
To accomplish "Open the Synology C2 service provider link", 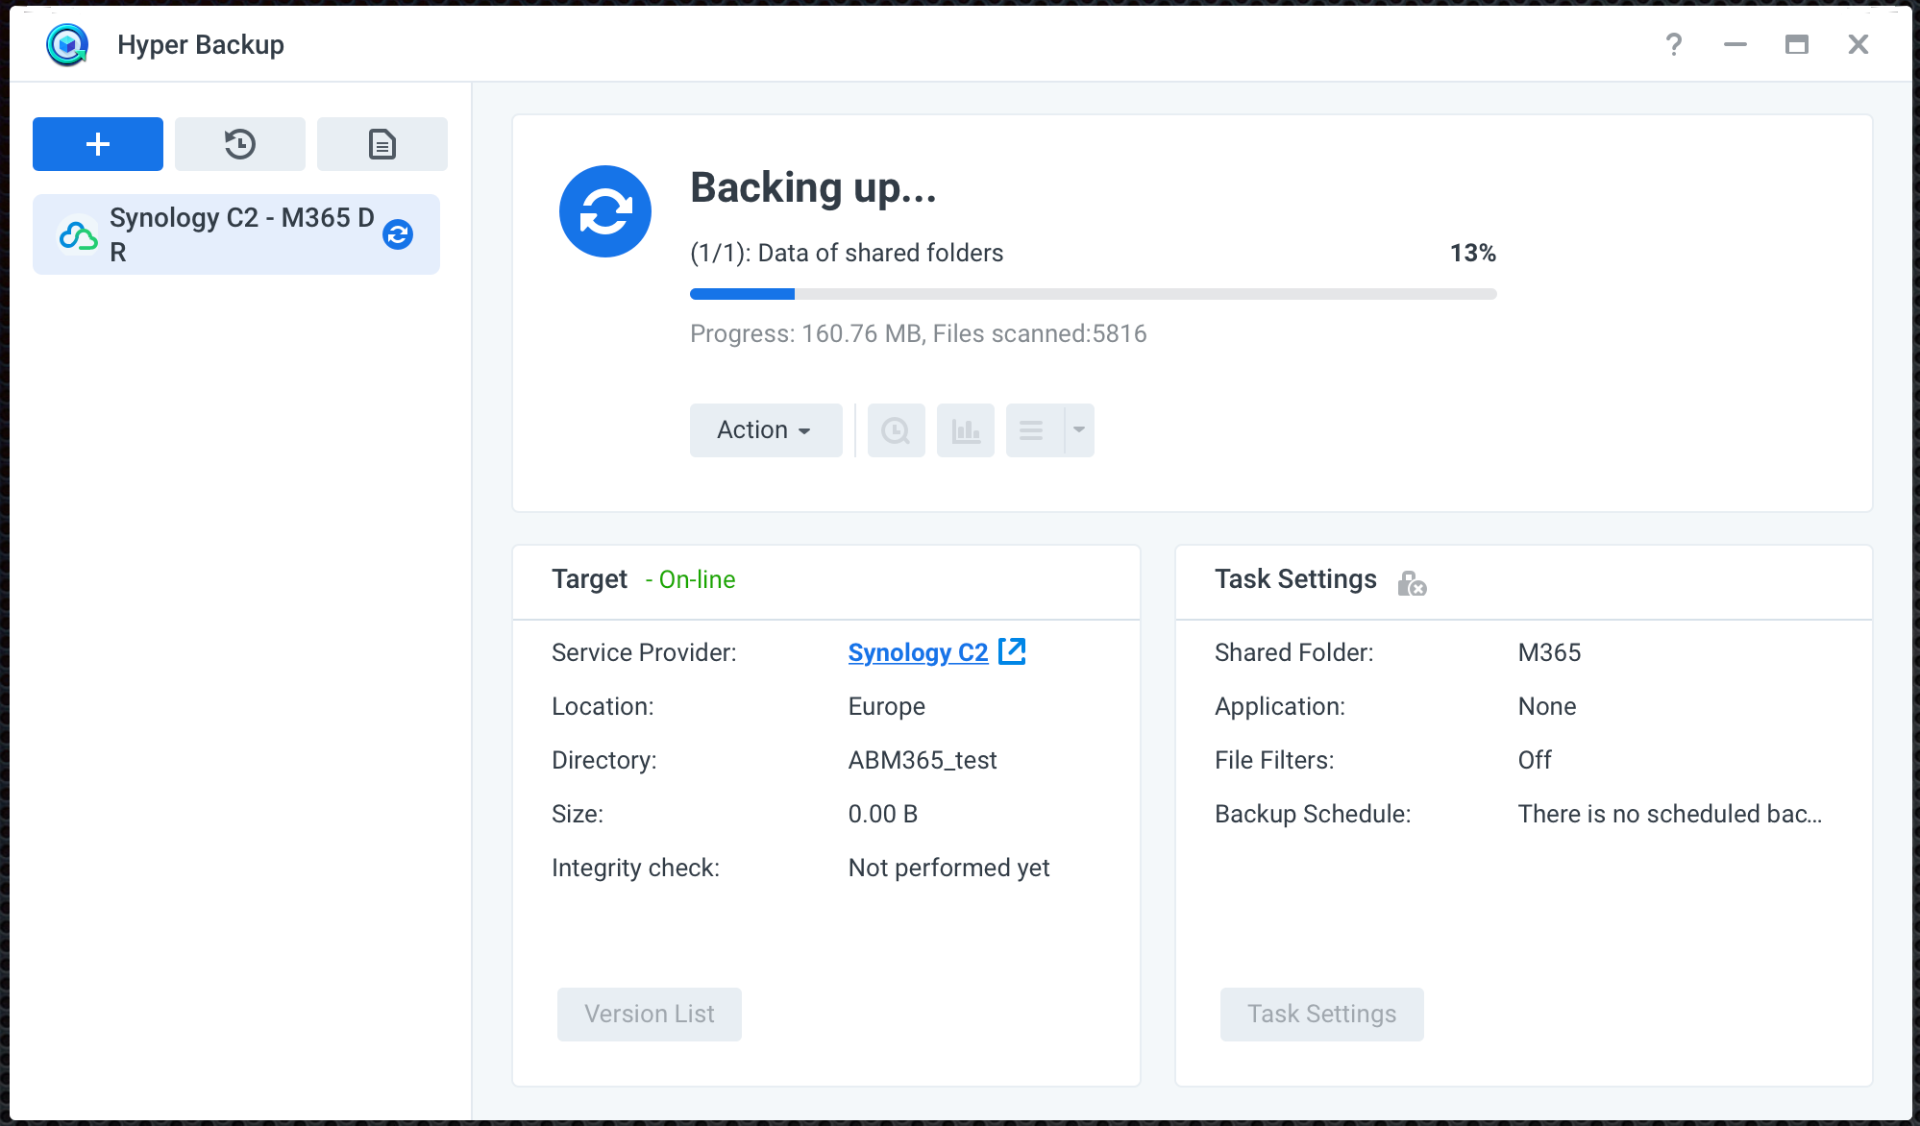I will coord(918,652).
